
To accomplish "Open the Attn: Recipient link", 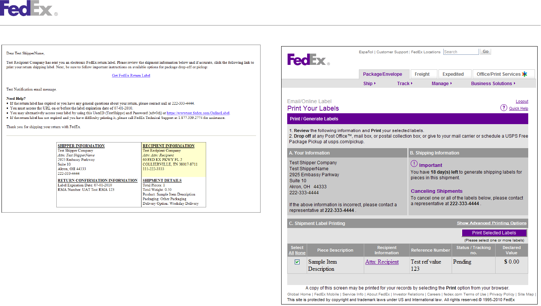I will click(x=382, y=262).
